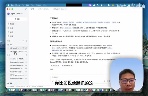
Task: Open the Reproduce scVI be... session
Action: click(x=17, y=69)
